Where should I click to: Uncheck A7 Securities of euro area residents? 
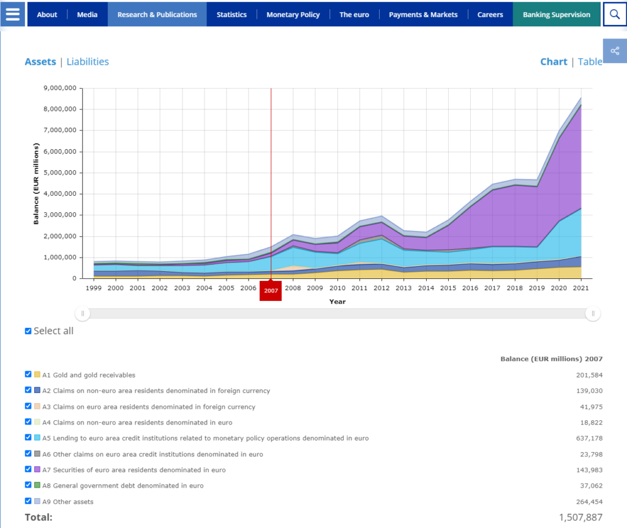click(28, 469)
